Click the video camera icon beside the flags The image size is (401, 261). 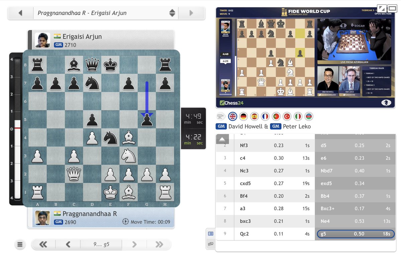(x=221, y=117)
